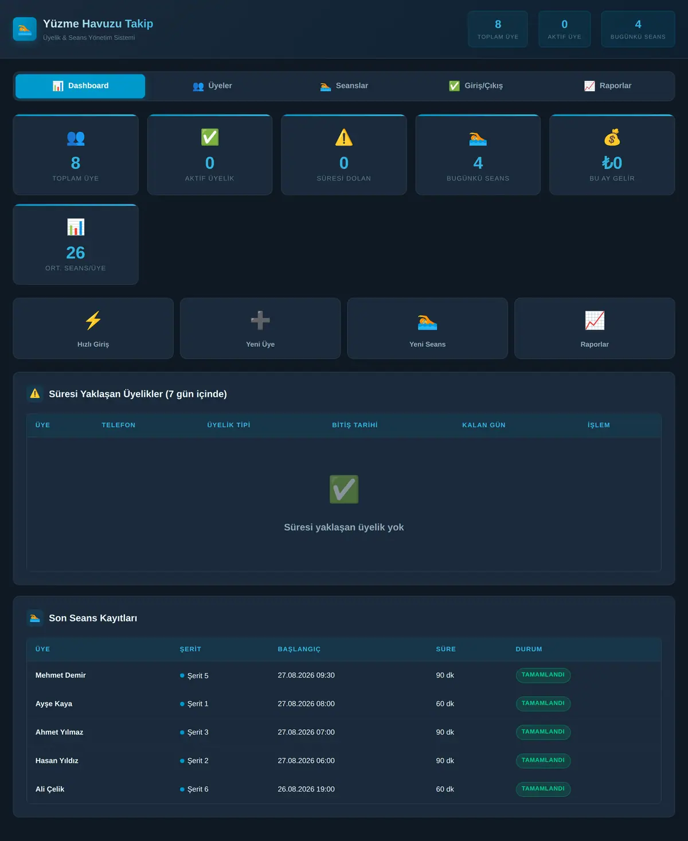Click the Başlangıç column header
This screenshot has height=841, width=688.
coord(299,650)
